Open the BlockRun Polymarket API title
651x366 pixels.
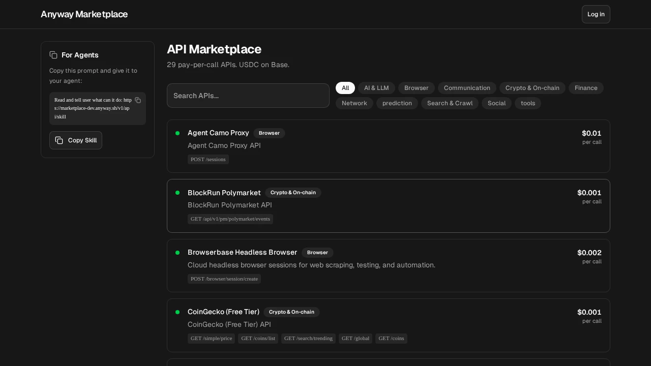click(x=224, y=193)
